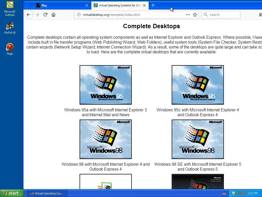Click the browser forward arrow

(x=37, y=15)
